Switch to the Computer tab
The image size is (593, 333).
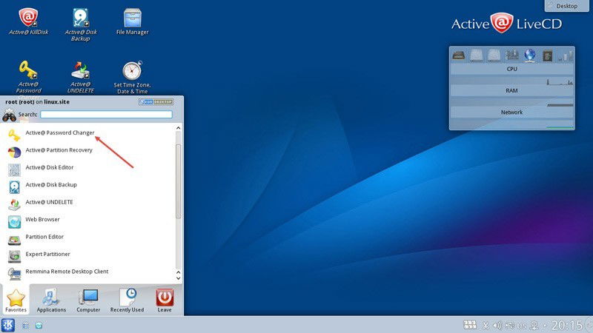88,300
